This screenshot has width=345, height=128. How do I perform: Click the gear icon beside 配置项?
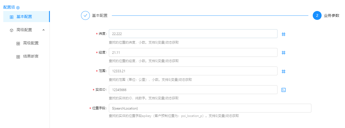pos(18,8)
